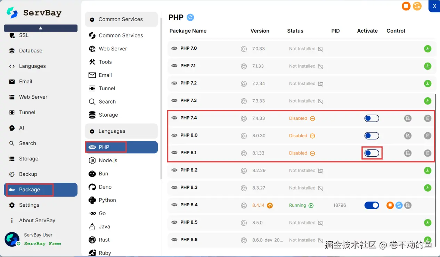The image size is (440, 257).
Task: Open settings gear for PHP 7.4
Action: [244, 118]
